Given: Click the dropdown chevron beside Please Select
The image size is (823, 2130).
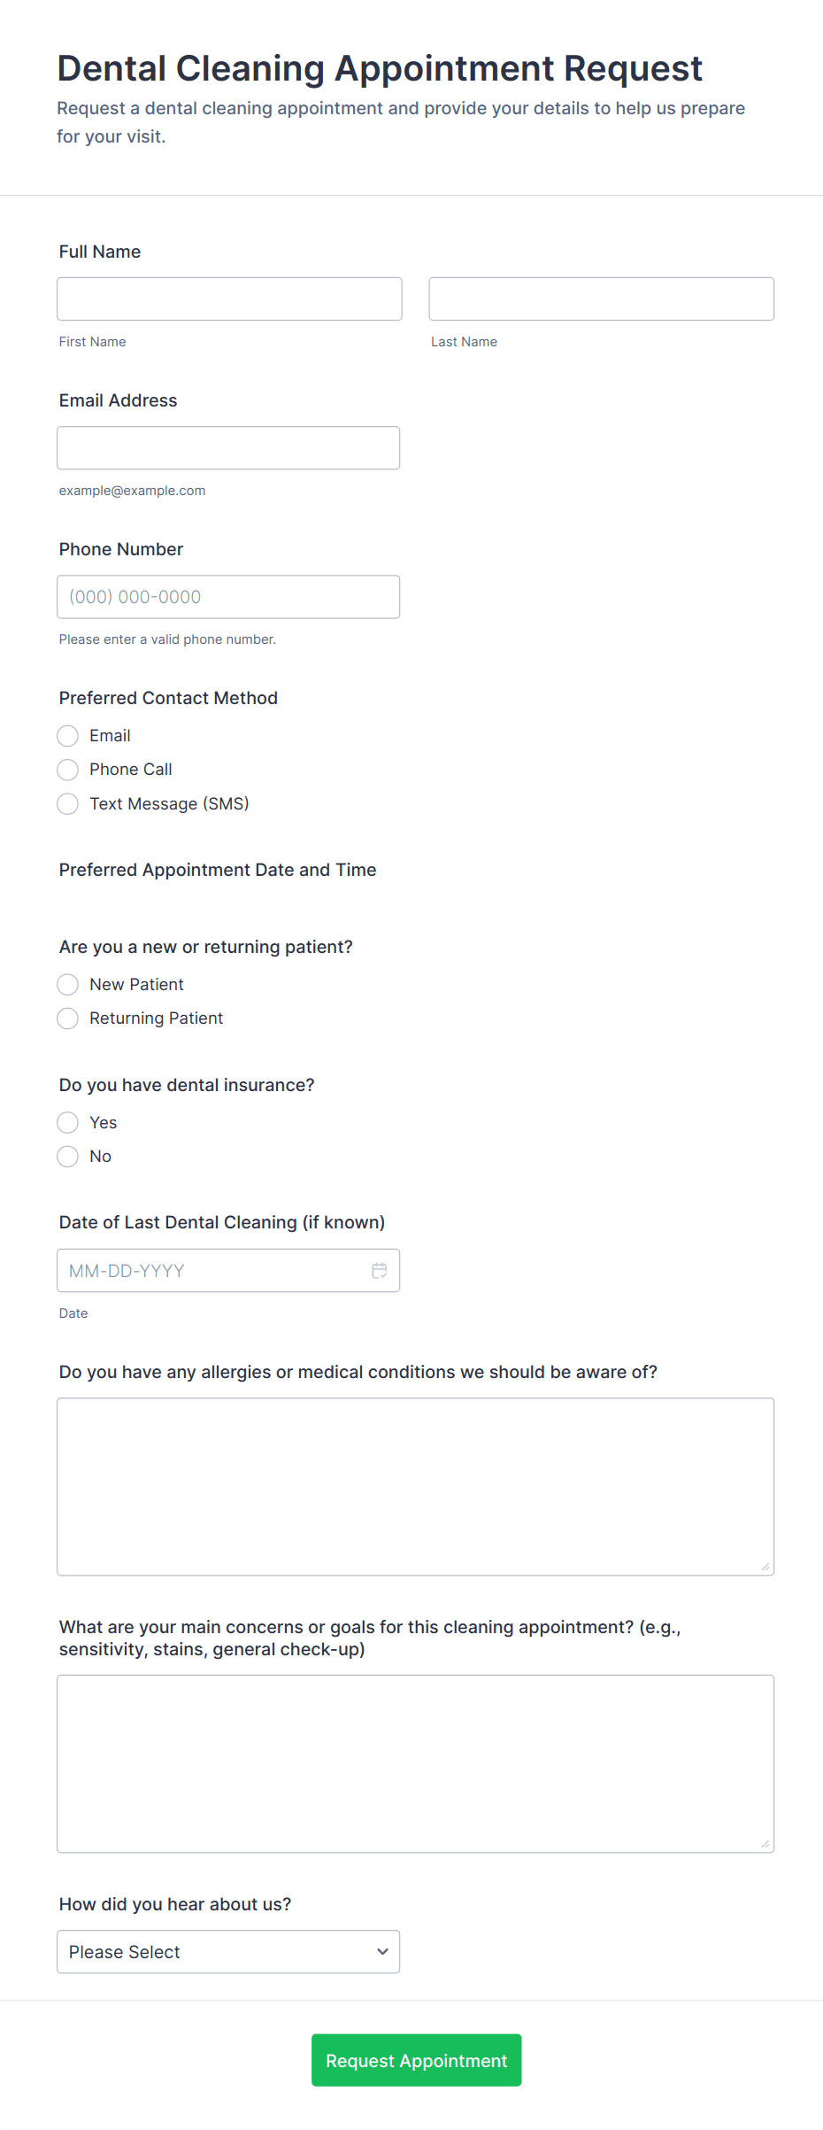Looking at the screenshot, I should point(382,1952).
